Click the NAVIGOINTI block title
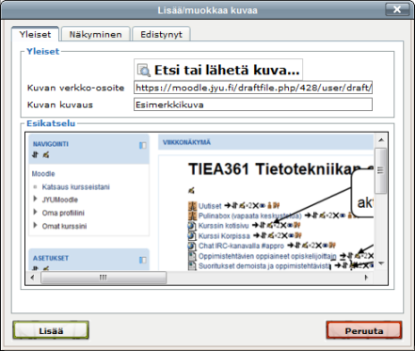 (x=51, y=144)
